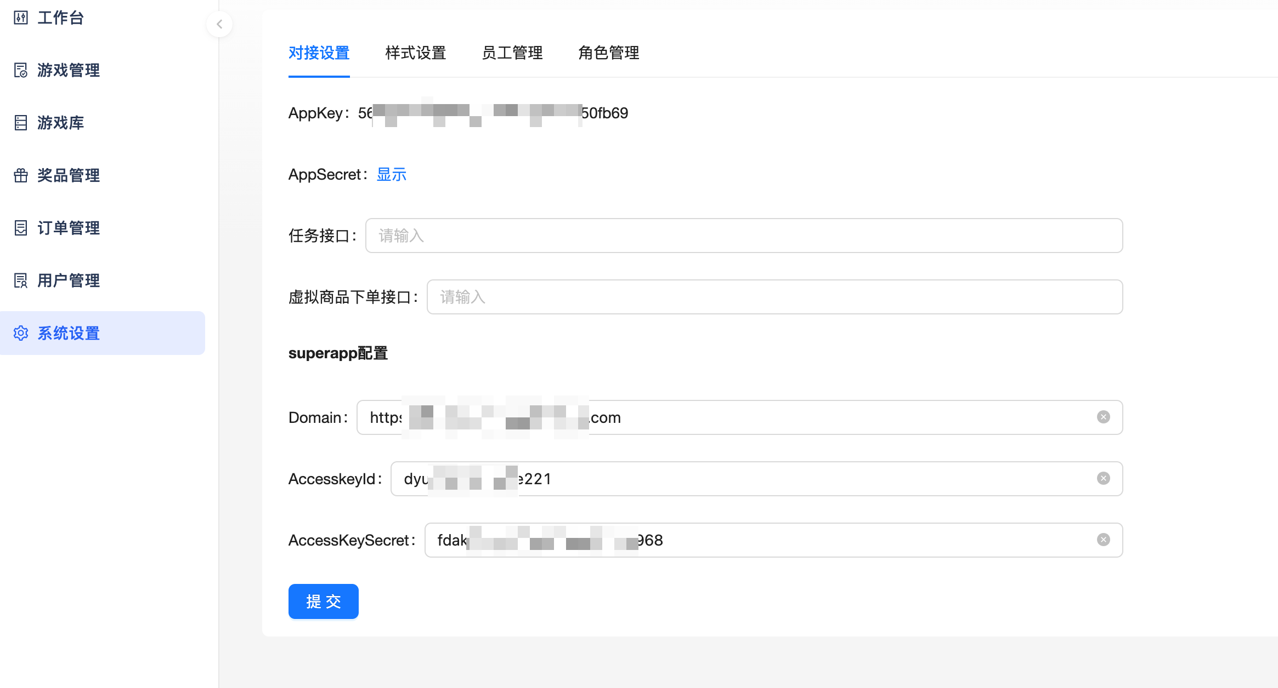The image size is (1278, 688).
Task: Open the 员工管理 tab
Action: [x=512, y=53]
